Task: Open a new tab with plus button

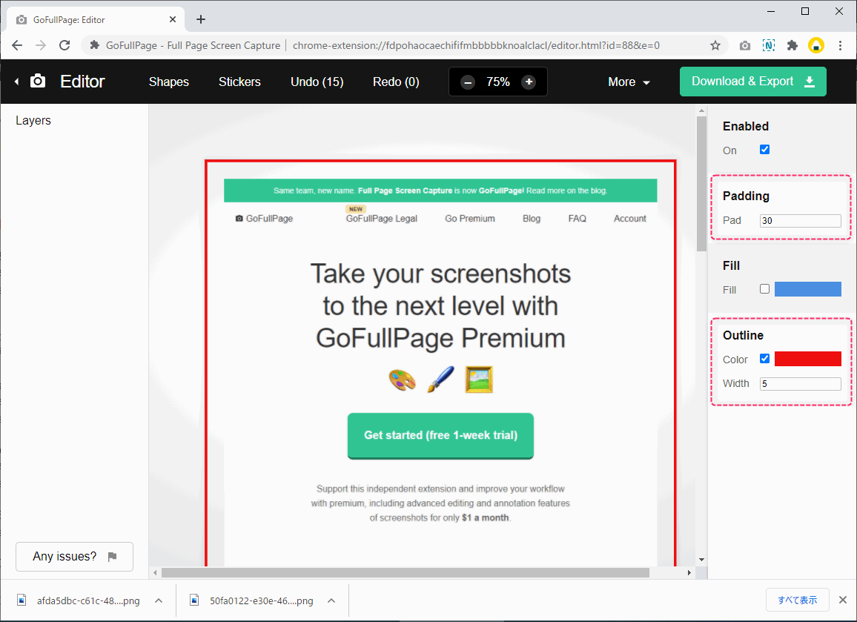Action: pyautogui.click(x=201, y=20)
